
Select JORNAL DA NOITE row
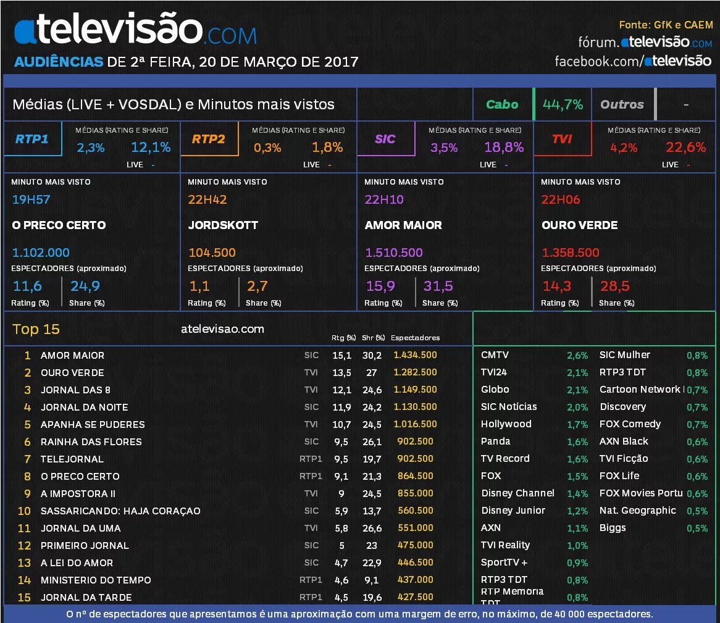click(238, 408)
